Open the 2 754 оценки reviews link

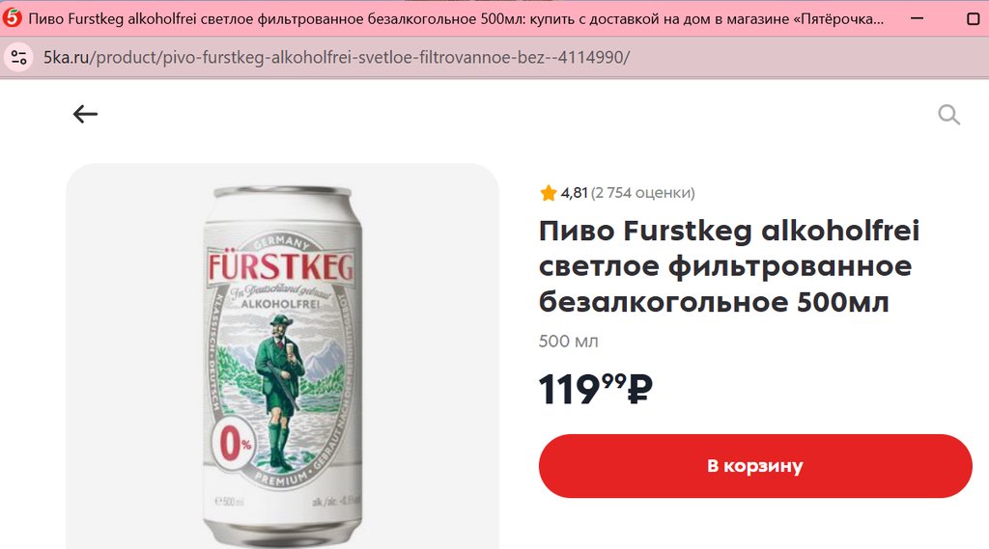(642, 193)
